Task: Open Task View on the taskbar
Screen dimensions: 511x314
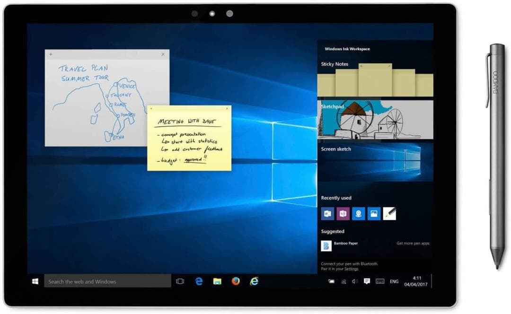Action: click(x=180, y=281)
